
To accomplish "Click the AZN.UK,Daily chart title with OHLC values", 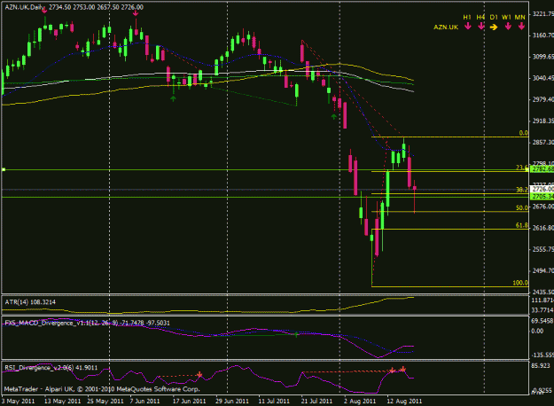I will 74,7.
